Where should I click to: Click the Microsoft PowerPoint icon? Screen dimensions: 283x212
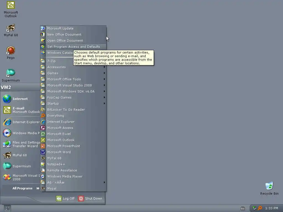pos(43,146)
